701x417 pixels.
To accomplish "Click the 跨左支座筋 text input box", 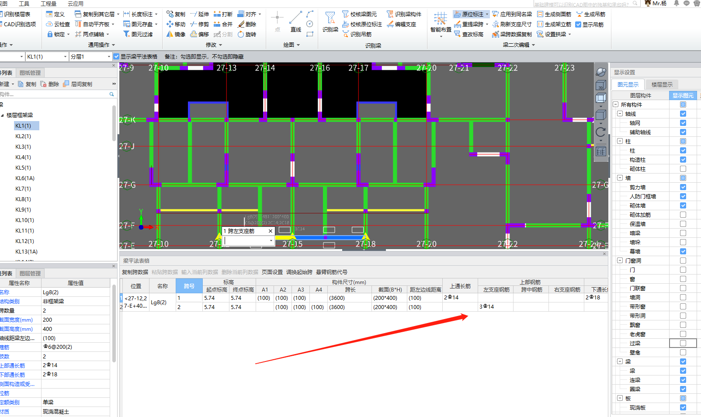I will point(245,240).
